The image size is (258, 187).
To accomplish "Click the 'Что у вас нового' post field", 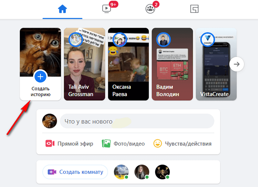I will pyautogui.click(x=136, y=121).
